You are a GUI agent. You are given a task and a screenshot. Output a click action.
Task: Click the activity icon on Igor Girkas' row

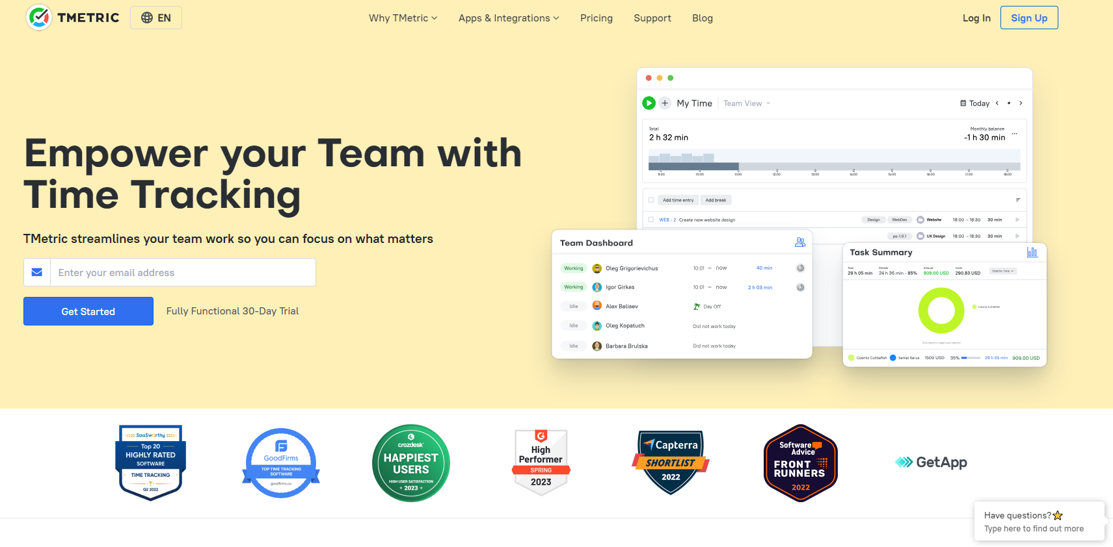(801, 287)
